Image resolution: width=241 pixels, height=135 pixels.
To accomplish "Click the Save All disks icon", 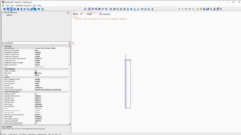I will click(207, 9).
